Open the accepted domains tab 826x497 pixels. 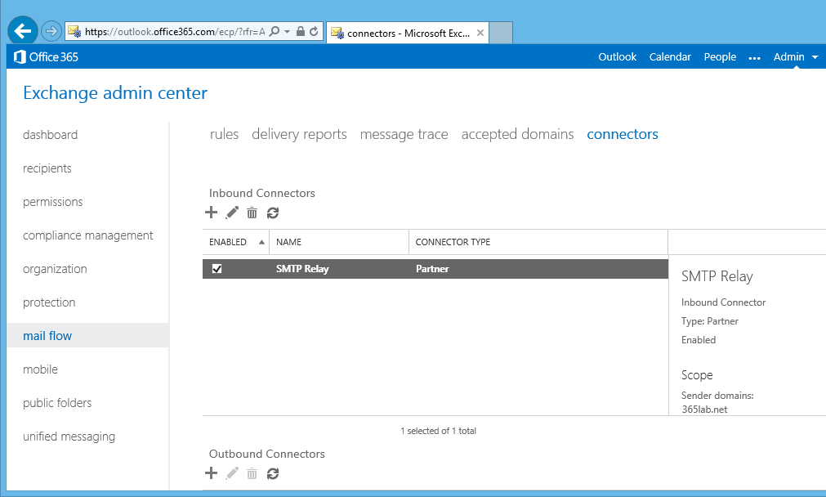tap(517, 134)
